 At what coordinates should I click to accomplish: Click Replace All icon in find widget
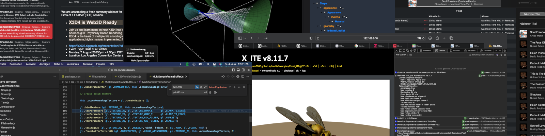pyautogui.click(x=215, y=92)
